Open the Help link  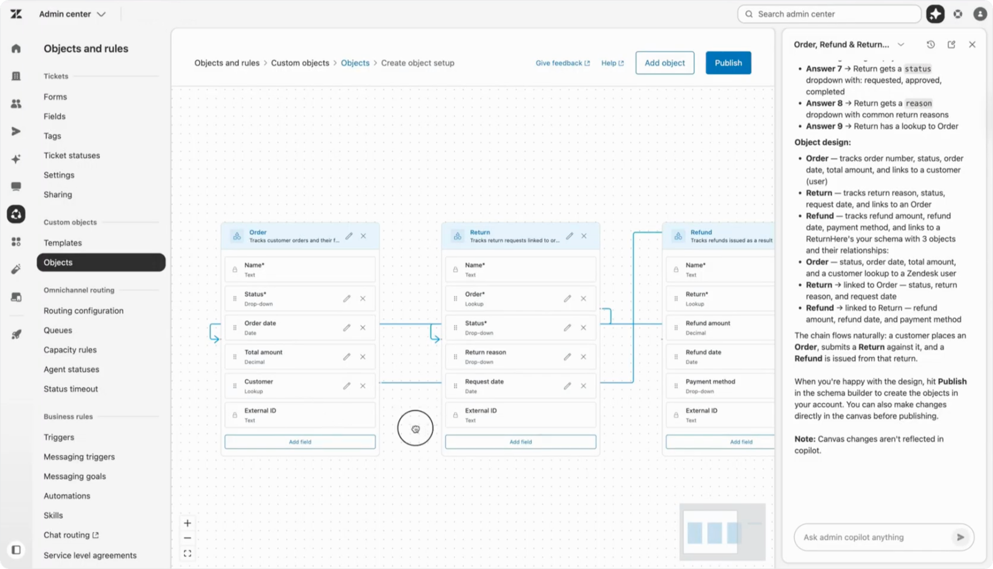(x=612, y=63)
